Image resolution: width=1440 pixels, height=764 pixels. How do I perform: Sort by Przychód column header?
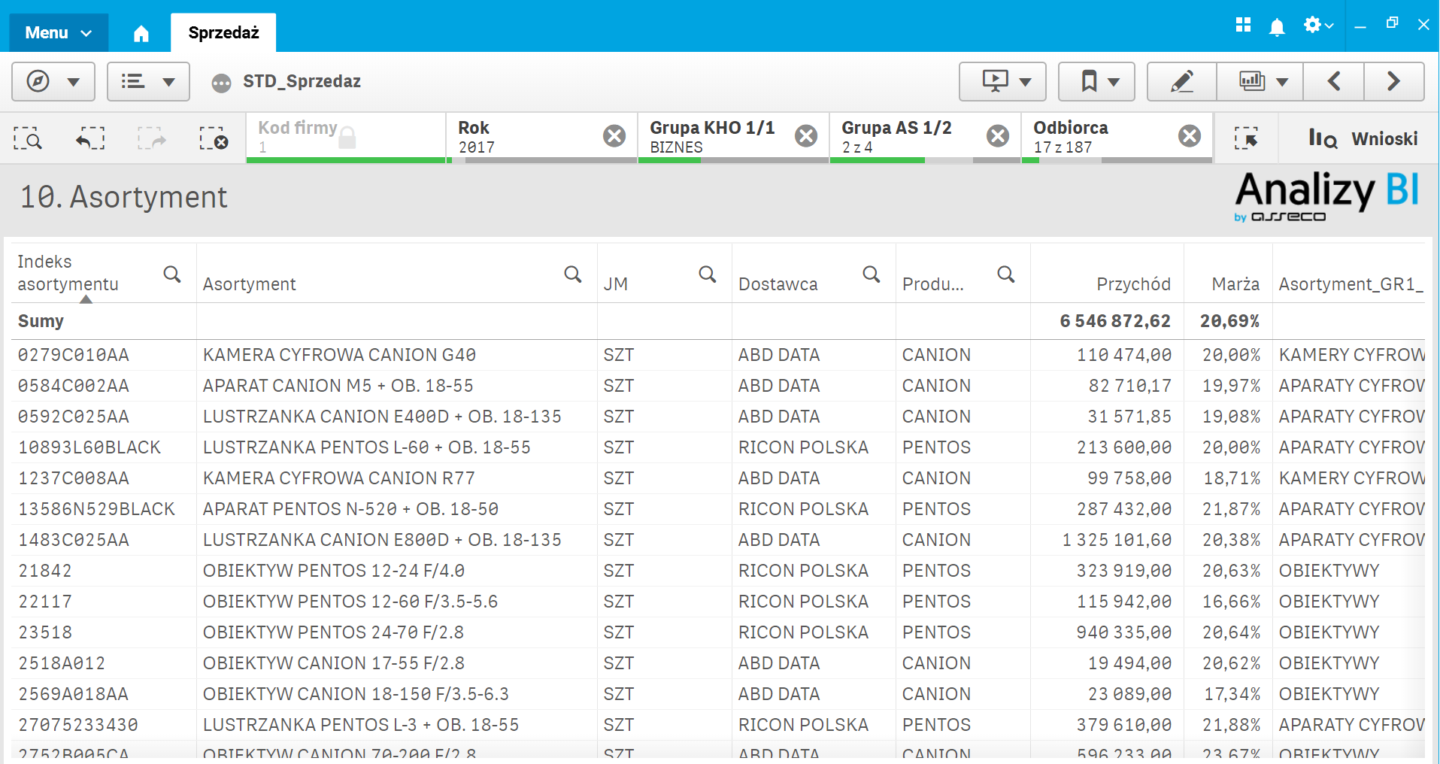(x=1133, y=284)
